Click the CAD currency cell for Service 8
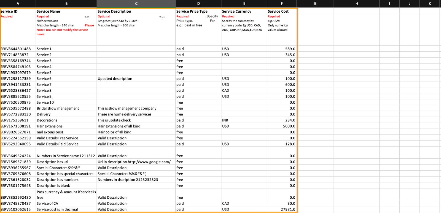441x213 pixels. tap(244, 90)
